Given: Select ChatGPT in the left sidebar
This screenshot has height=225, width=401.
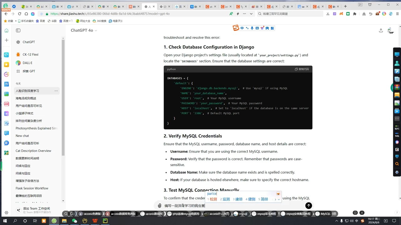Looking at the screenshot, I should (x=29, y=42).
